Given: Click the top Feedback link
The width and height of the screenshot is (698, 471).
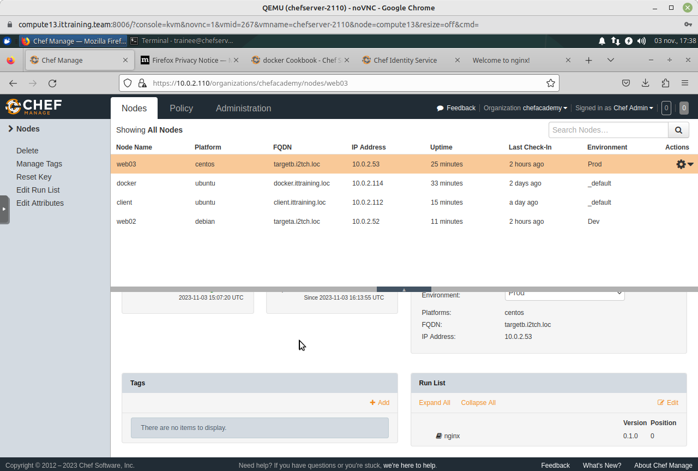Looking at the screenshot, I should [456, 108].
